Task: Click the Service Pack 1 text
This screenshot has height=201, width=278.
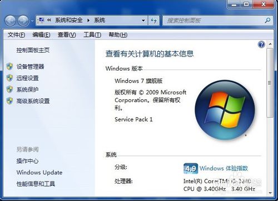Action: coord(133,119)
